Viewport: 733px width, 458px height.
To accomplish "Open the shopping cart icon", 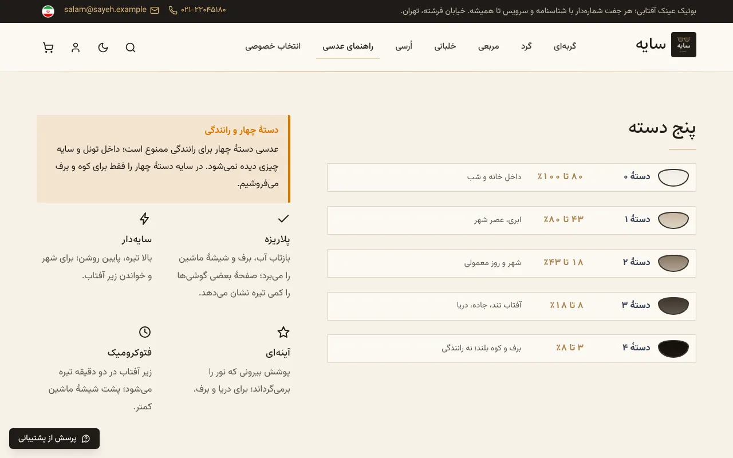I will coord(48,48).
